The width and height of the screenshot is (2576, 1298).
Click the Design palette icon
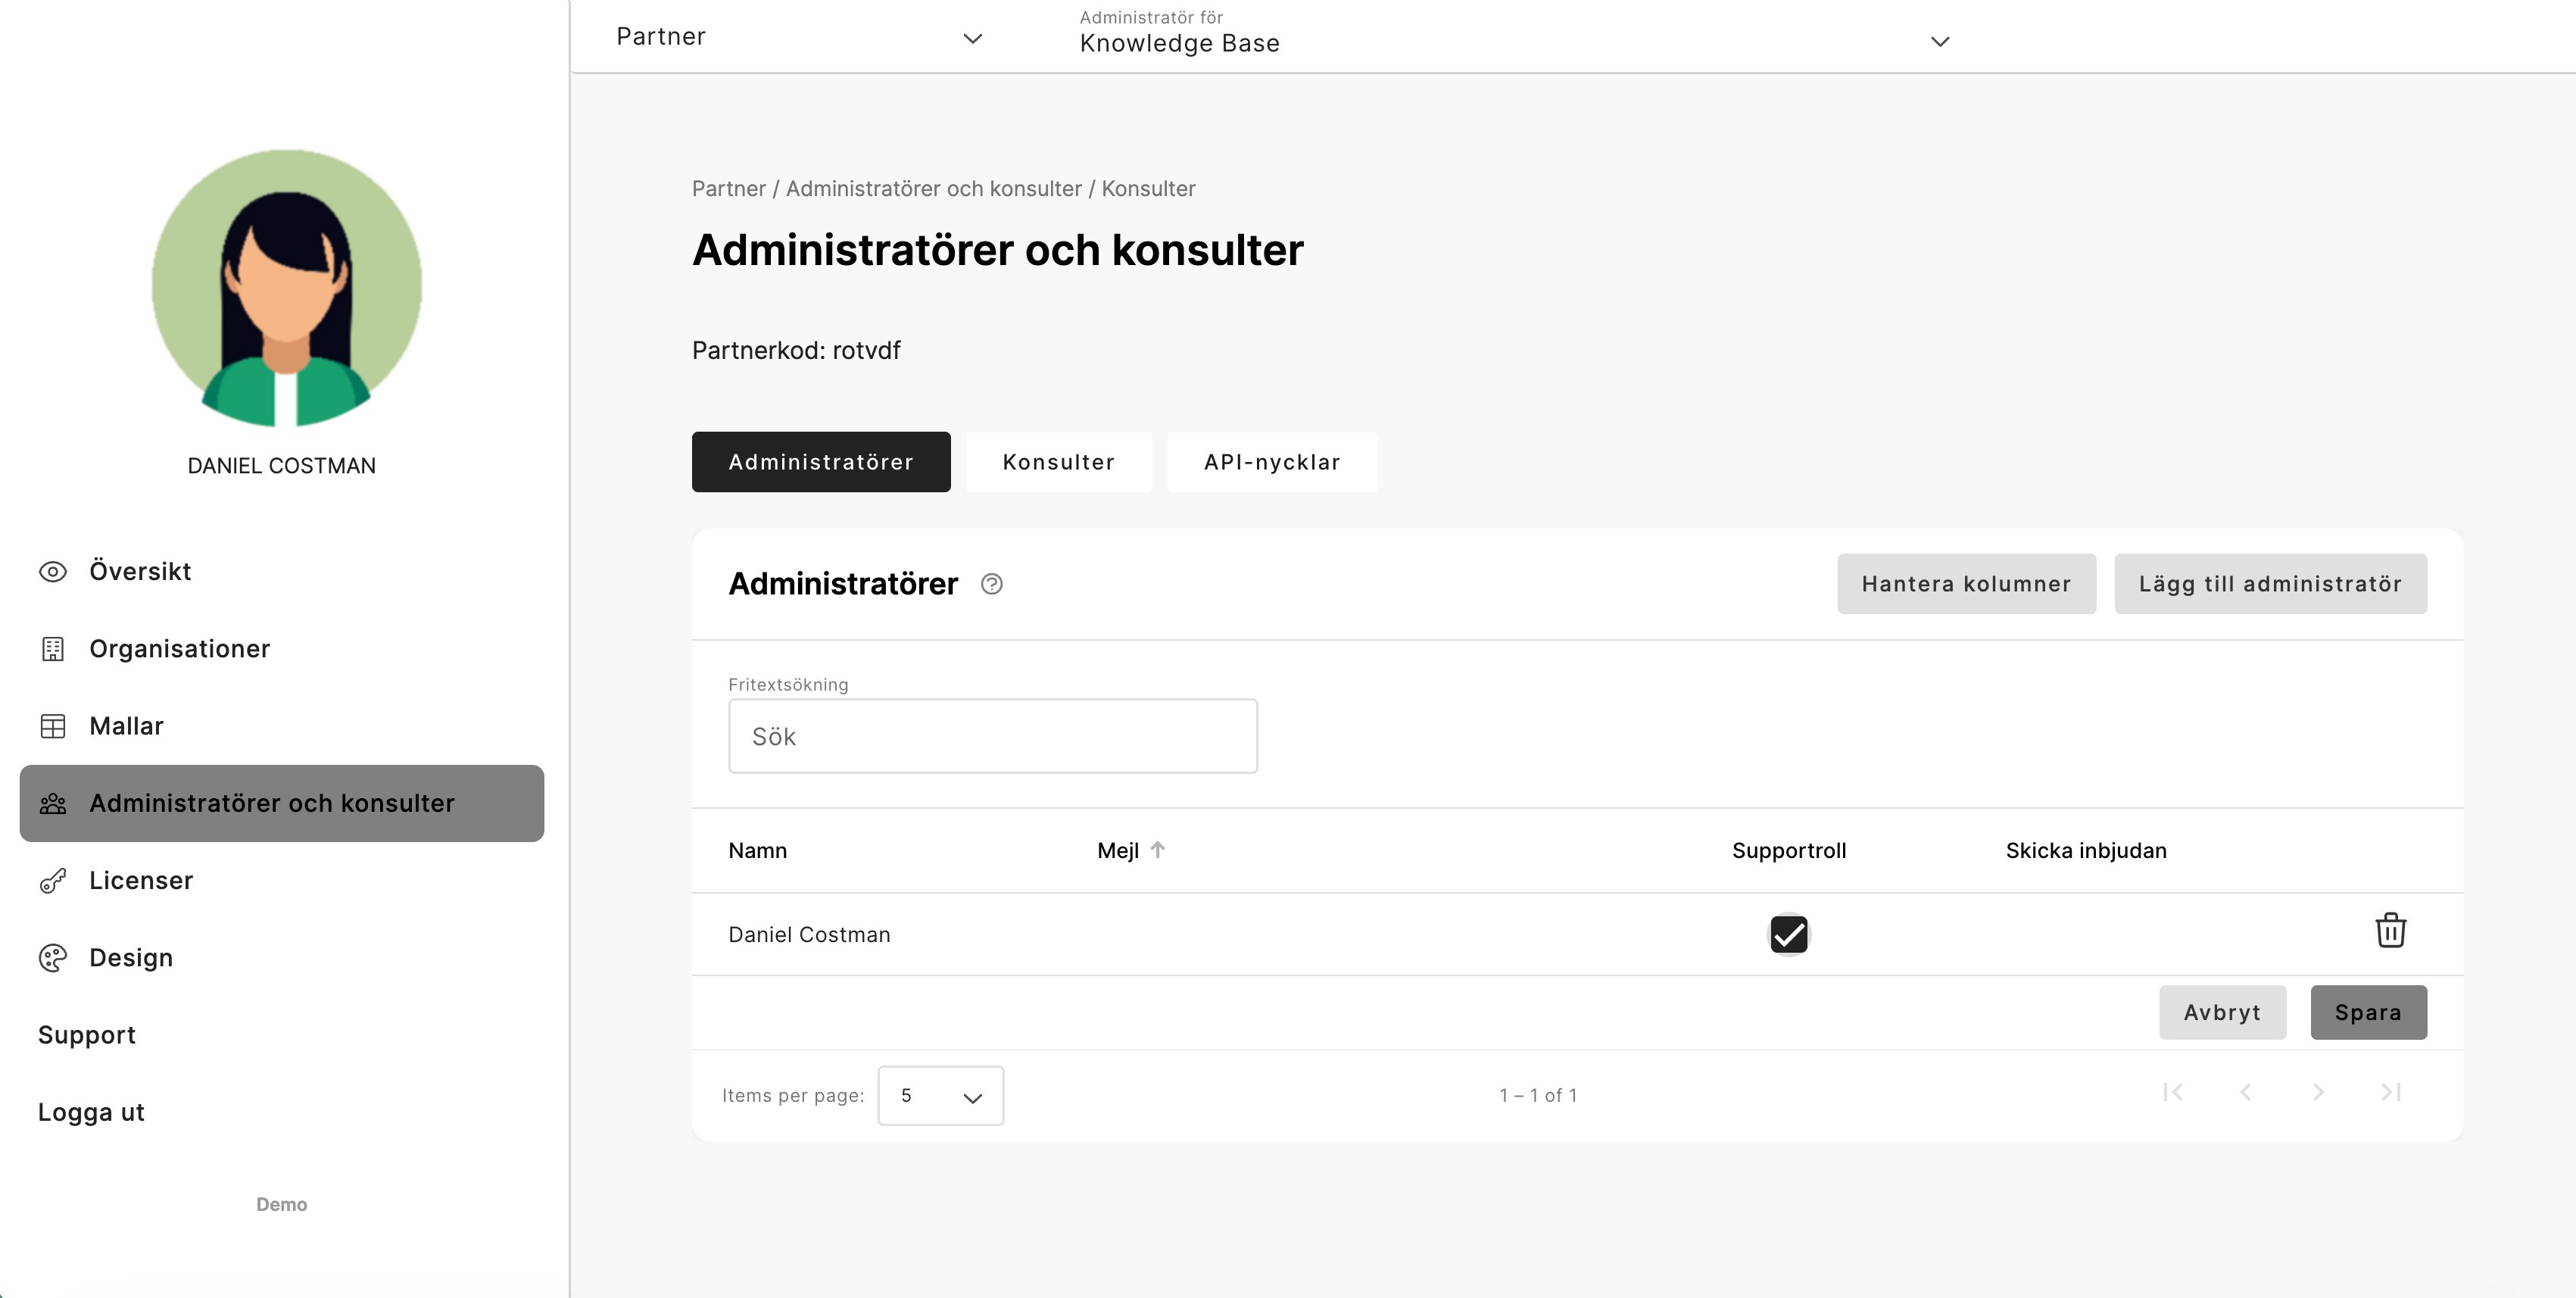pos(53,958)
